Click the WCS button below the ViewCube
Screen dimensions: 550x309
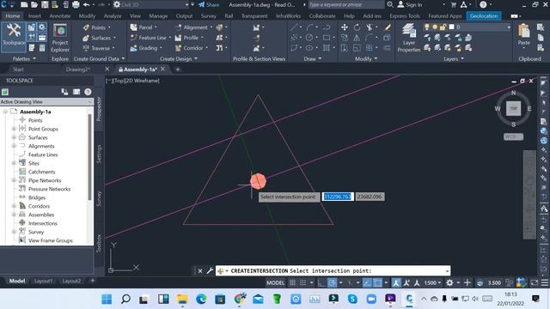coord(514,136)
